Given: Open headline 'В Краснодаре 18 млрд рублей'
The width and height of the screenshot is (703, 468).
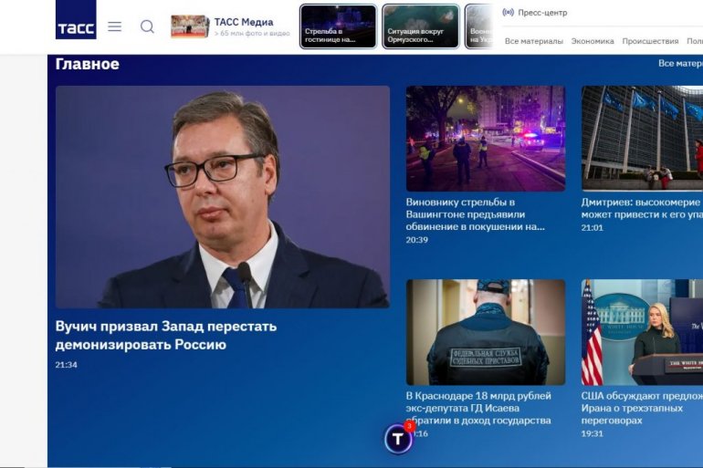Looking at the screenshot, I should pos(478,408).
